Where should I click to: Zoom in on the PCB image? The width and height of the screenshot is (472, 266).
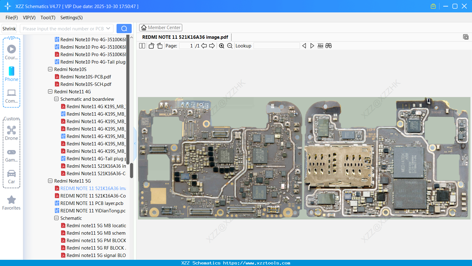(222, 46)
